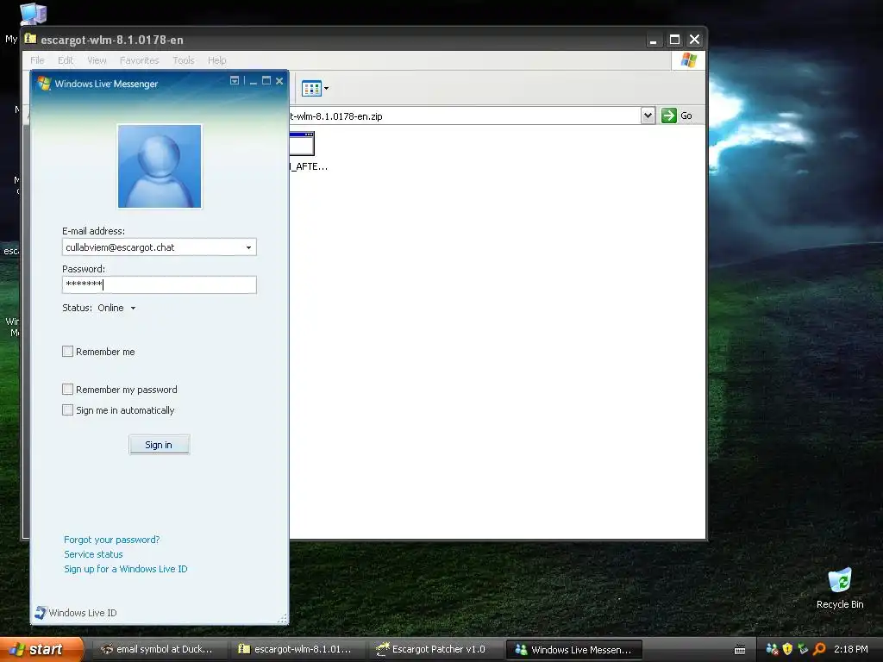
Task: Click the Explorer address path field
Action: 465,116
